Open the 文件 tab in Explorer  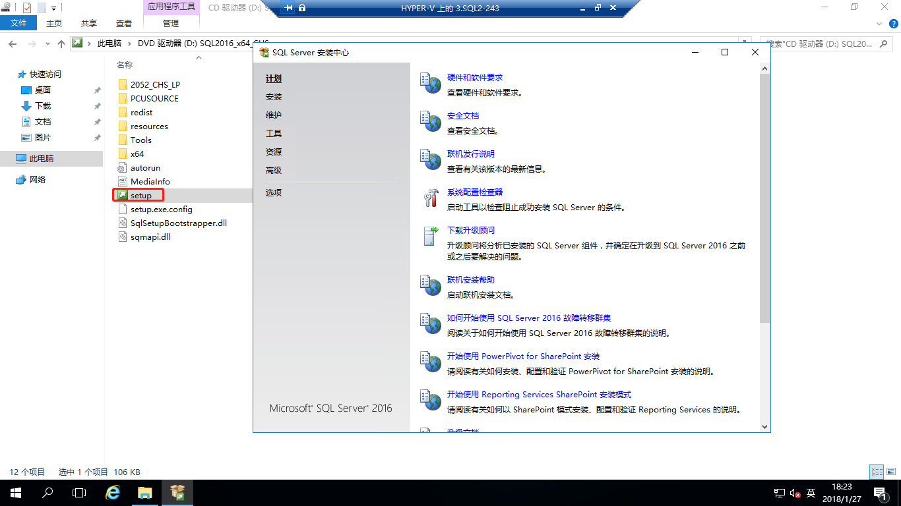[18, 23]
